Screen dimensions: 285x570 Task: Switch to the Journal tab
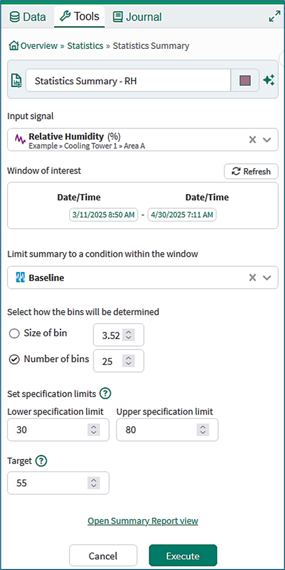pyautogui.click(x=137, y=17)
